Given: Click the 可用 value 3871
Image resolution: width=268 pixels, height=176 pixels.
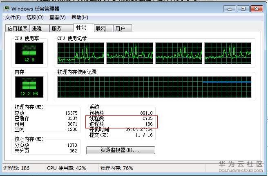Looking at the screenshot, I should pyautogui.click(x=72, y=124).
